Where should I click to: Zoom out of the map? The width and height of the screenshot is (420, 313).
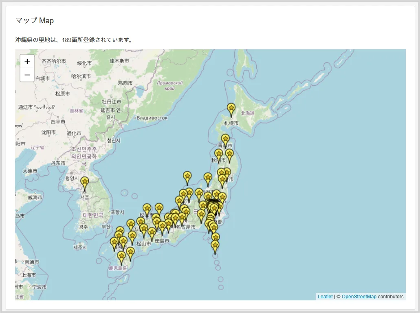[x=27, y=75]
